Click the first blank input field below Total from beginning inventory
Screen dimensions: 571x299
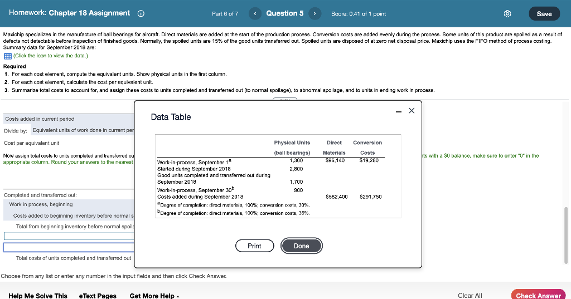[69, 236]
